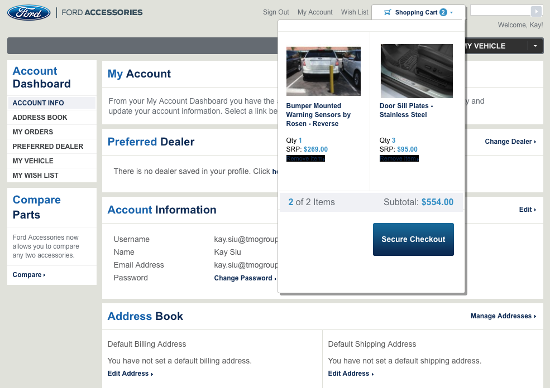The height and width of the screenshot is (388, 550).
Task: Click the 'Welcome, Kay!' text
Action: click(520, 25)
